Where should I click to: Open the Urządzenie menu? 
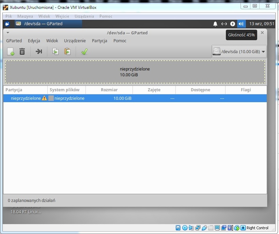click(x=75, y=41)
